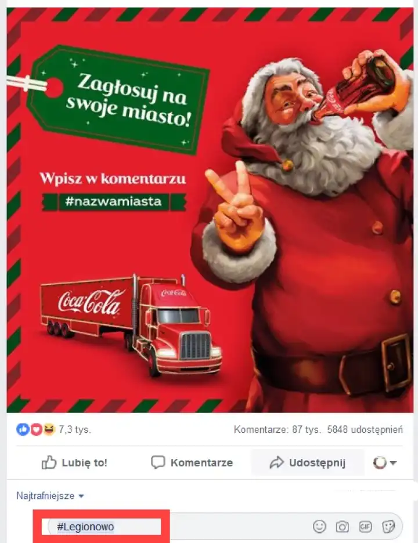Attach a photo with the camera icon
Screen dimensions: 418x543
click(x=342, y=527)
